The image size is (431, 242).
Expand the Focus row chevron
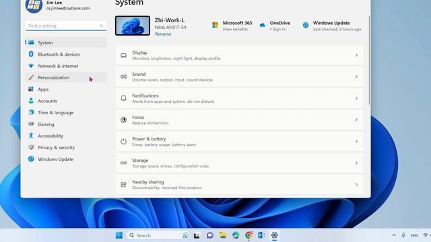[356, 120]
